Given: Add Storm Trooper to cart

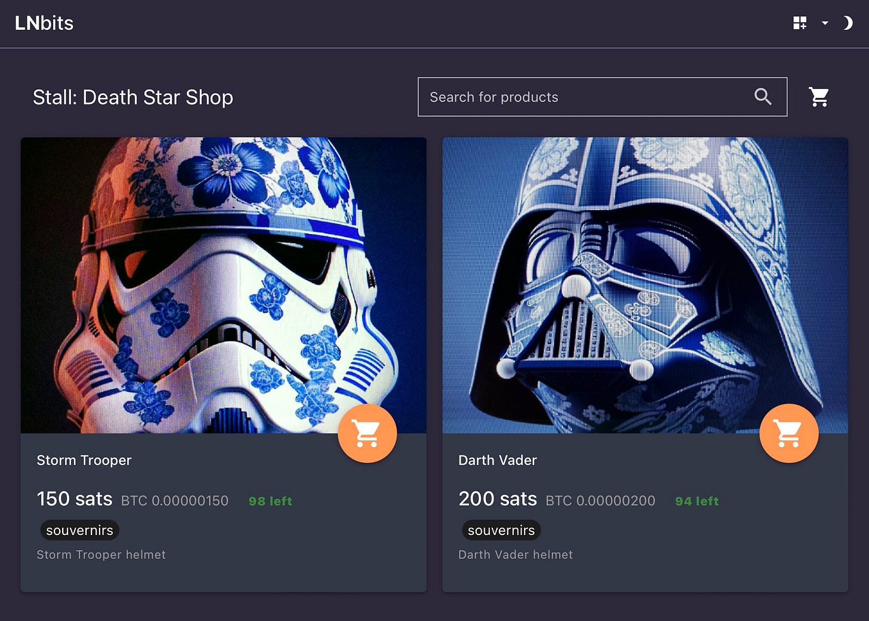Looking at the screenshot, I should (x=367, y=434).
